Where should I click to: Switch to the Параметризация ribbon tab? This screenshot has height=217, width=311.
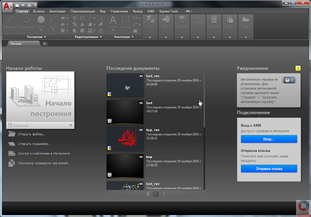point(83,11)
